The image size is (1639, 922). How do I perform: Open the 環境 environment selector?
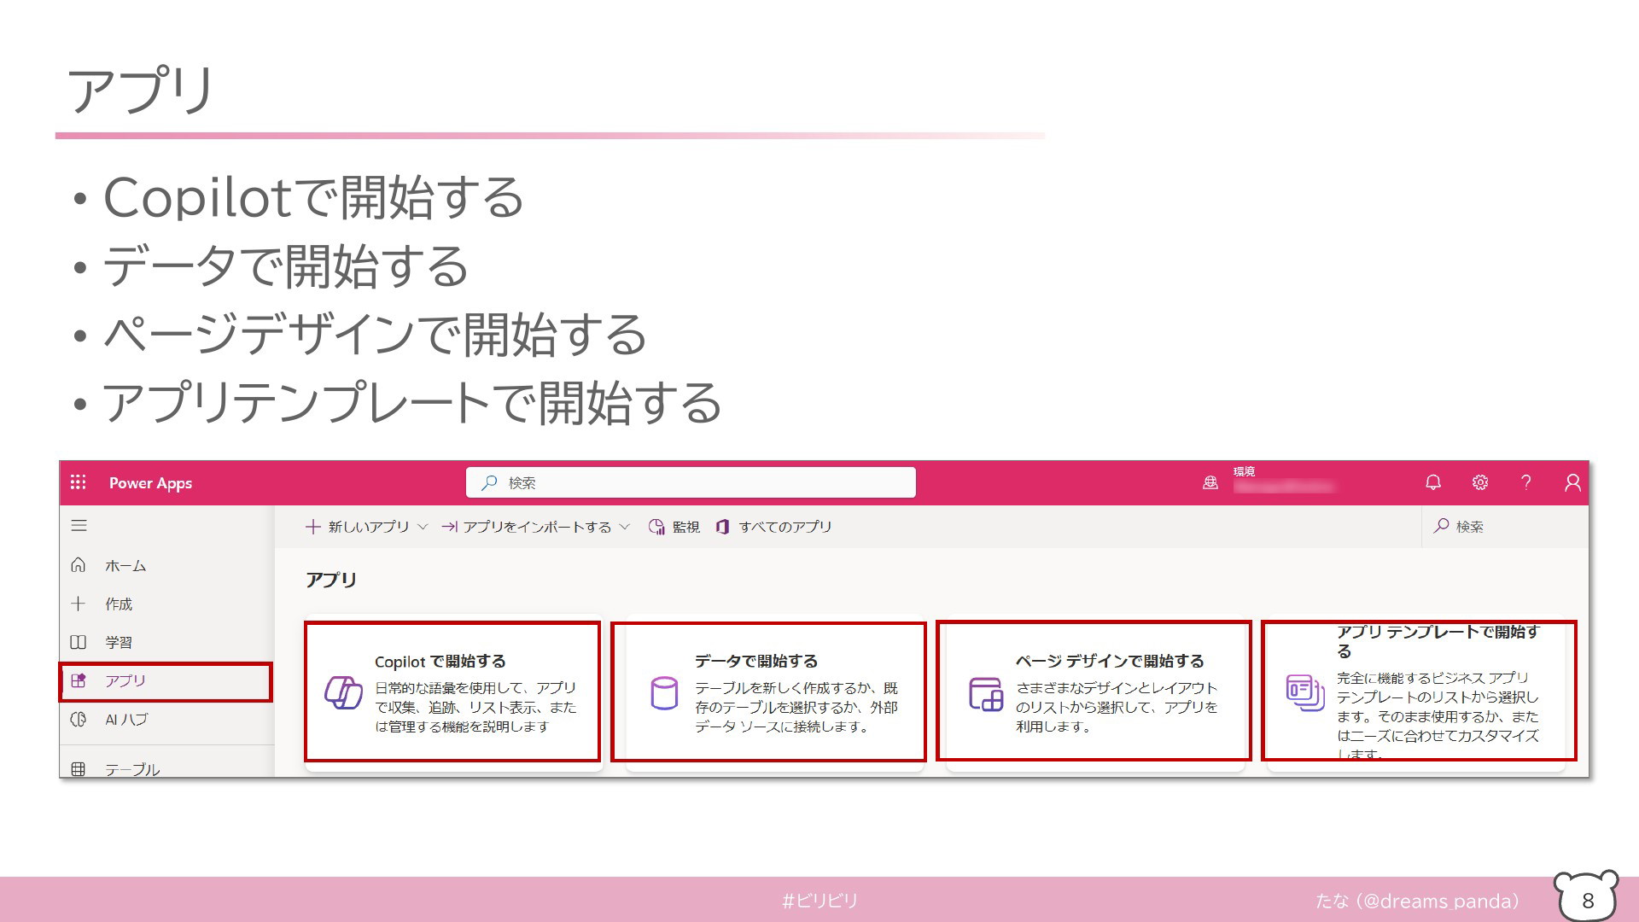(x=1283, y=480)
